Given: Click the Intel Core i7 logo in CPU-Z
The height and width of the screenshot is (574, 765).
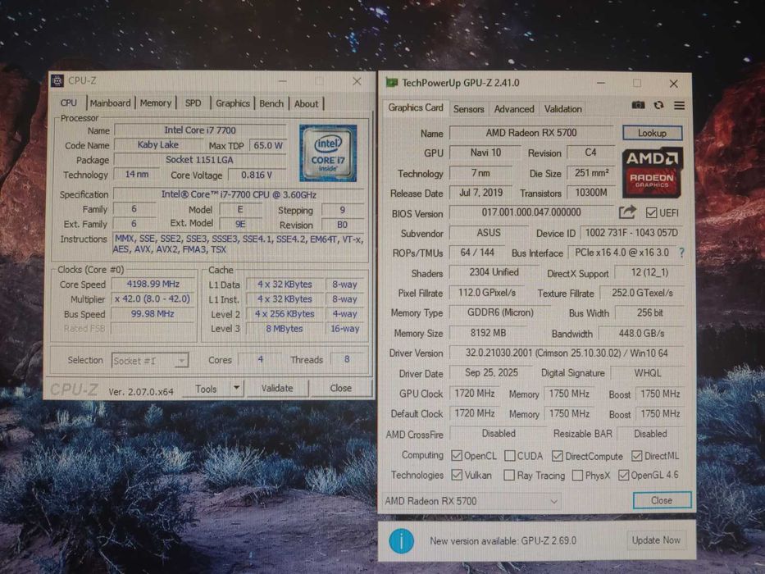Looking at the screenshot, I should click(x=328, y=153).
